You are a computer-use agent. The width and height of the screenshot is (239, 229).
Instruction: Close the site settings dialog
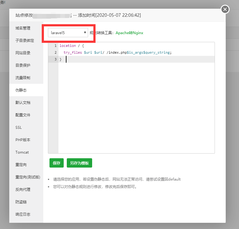click(x=225, y=9)
